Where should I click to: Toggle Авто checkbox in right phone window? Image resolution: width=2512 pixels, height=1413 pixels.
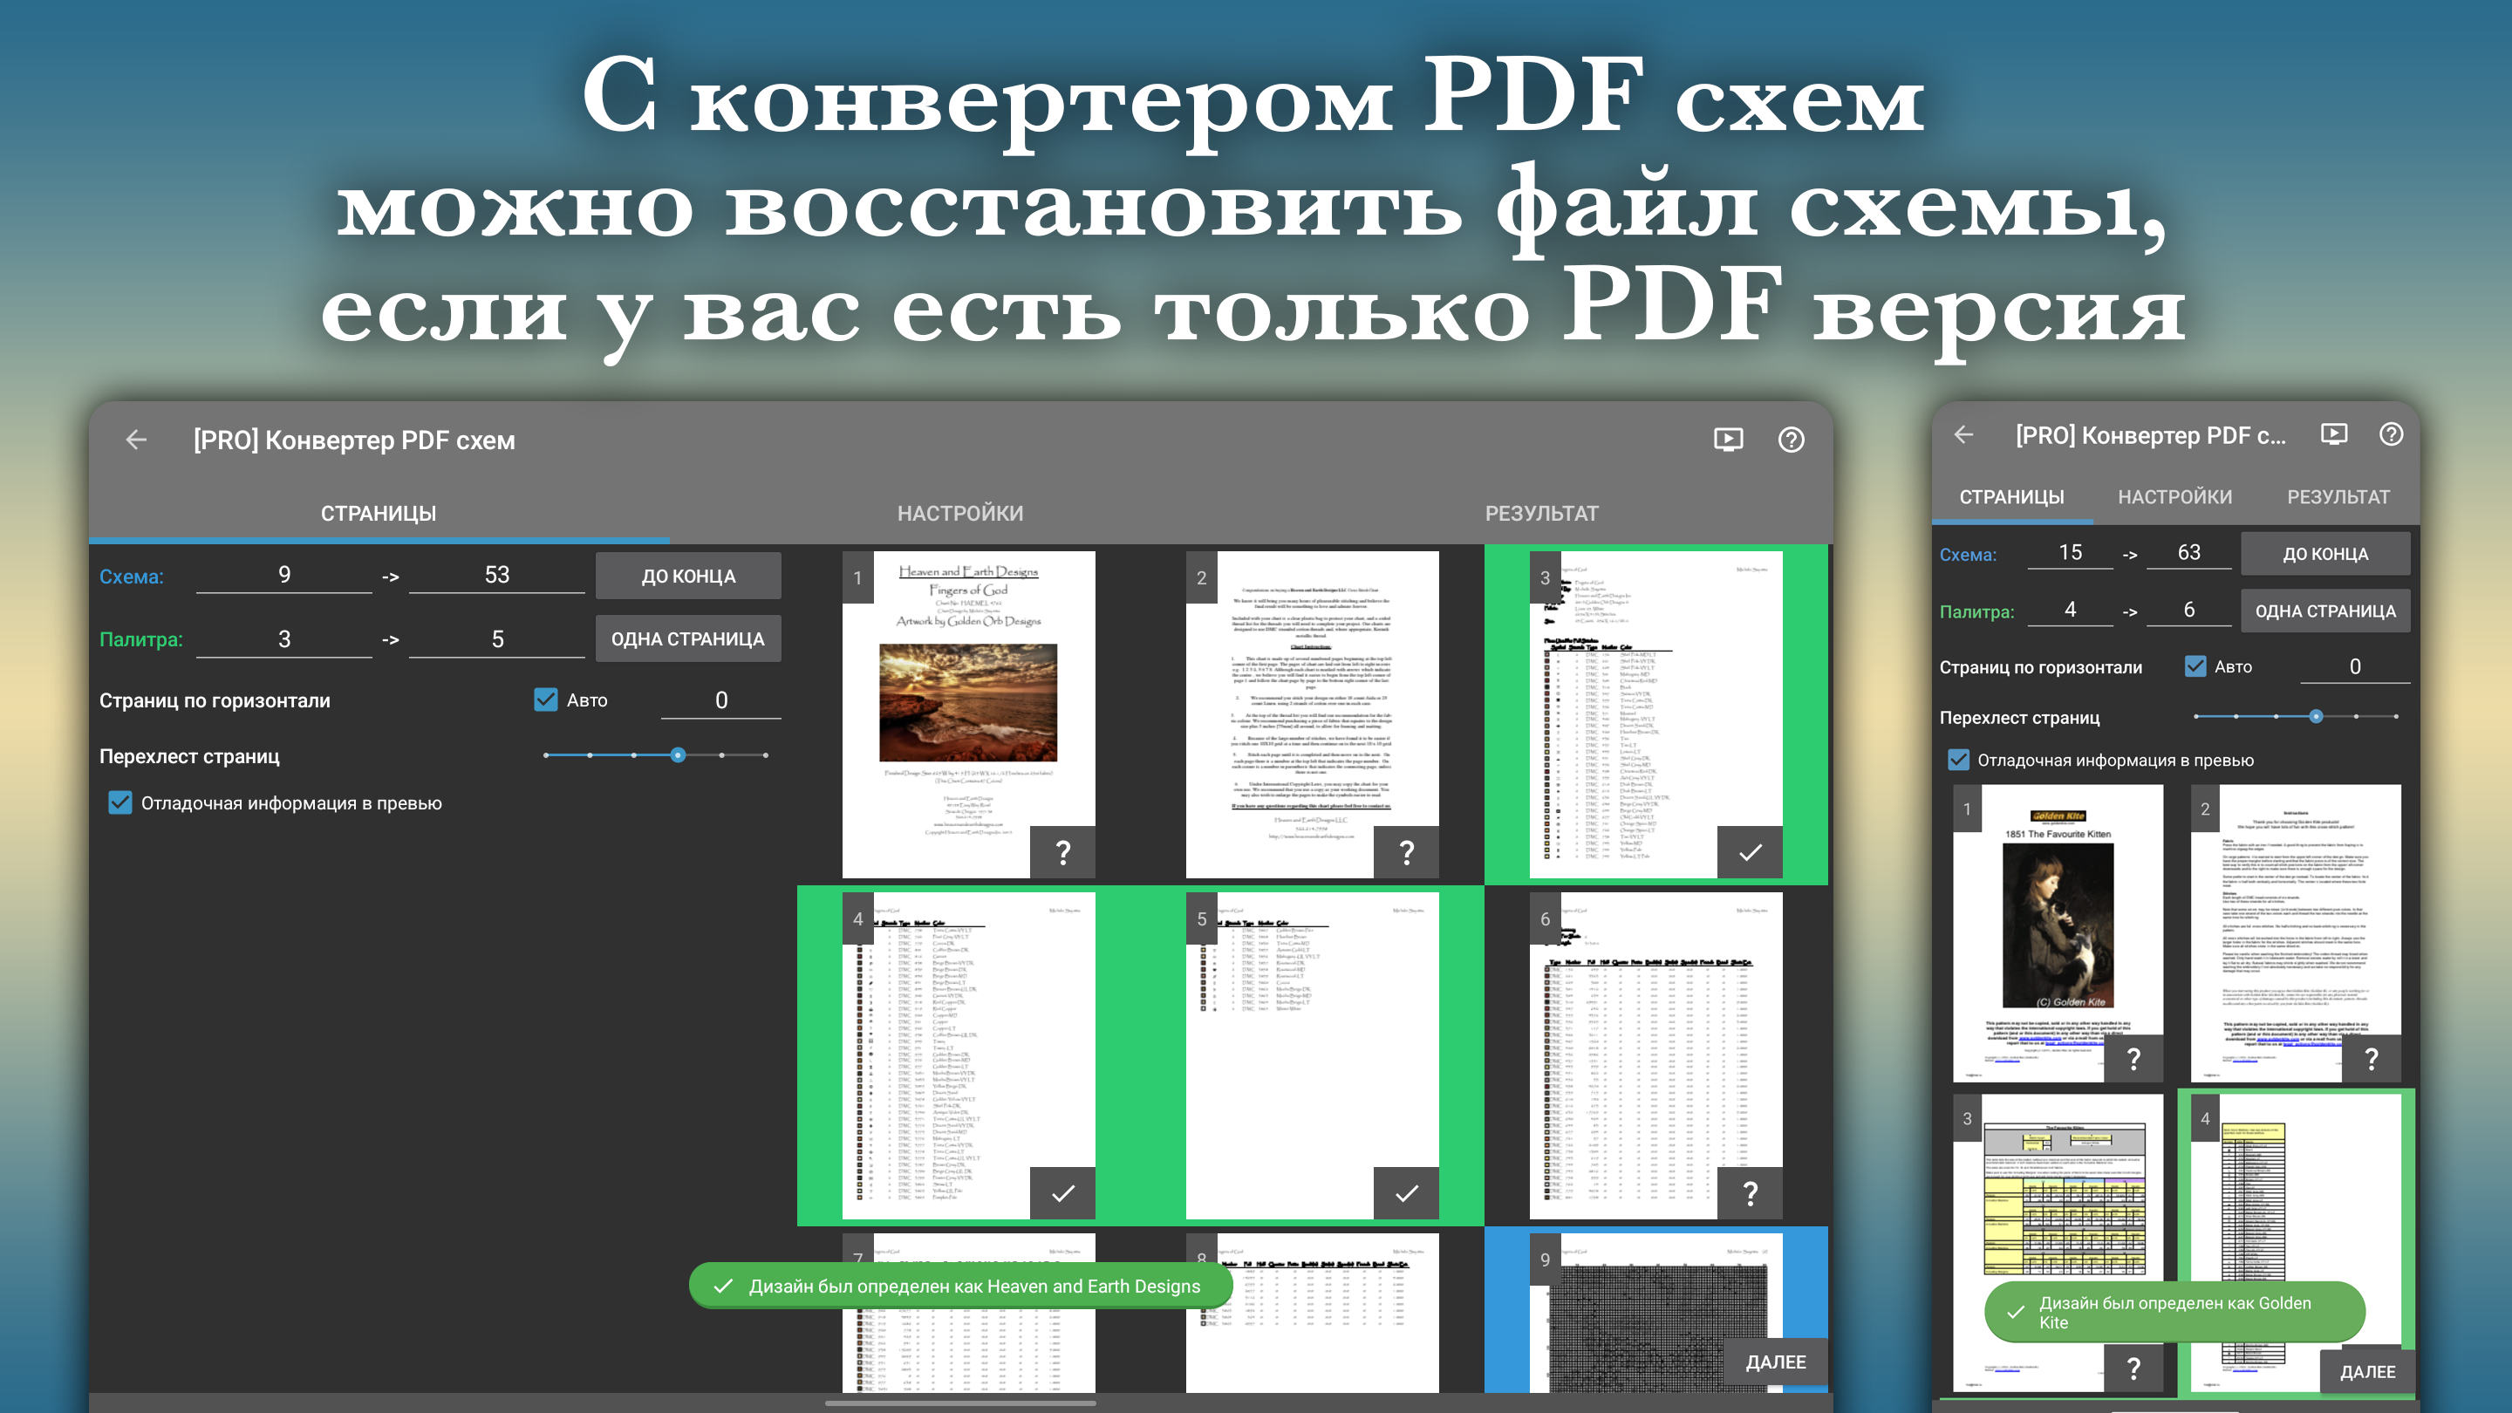[x=2195, y=666]
